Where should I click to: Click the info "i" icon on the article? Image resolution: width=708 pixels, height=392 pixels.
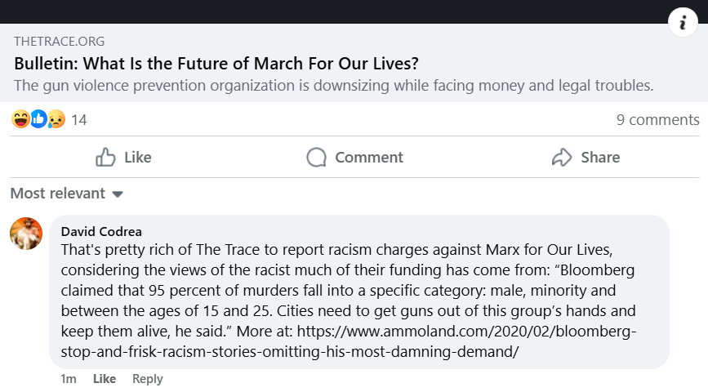[682, 23]
